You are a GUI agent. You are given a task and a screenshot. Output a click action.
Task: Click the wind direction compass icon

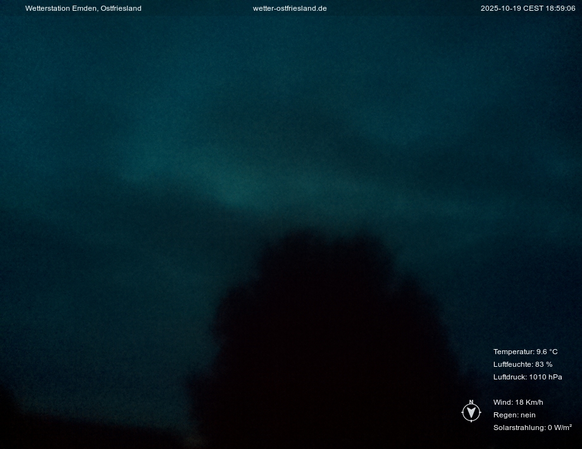pos(471,412)
